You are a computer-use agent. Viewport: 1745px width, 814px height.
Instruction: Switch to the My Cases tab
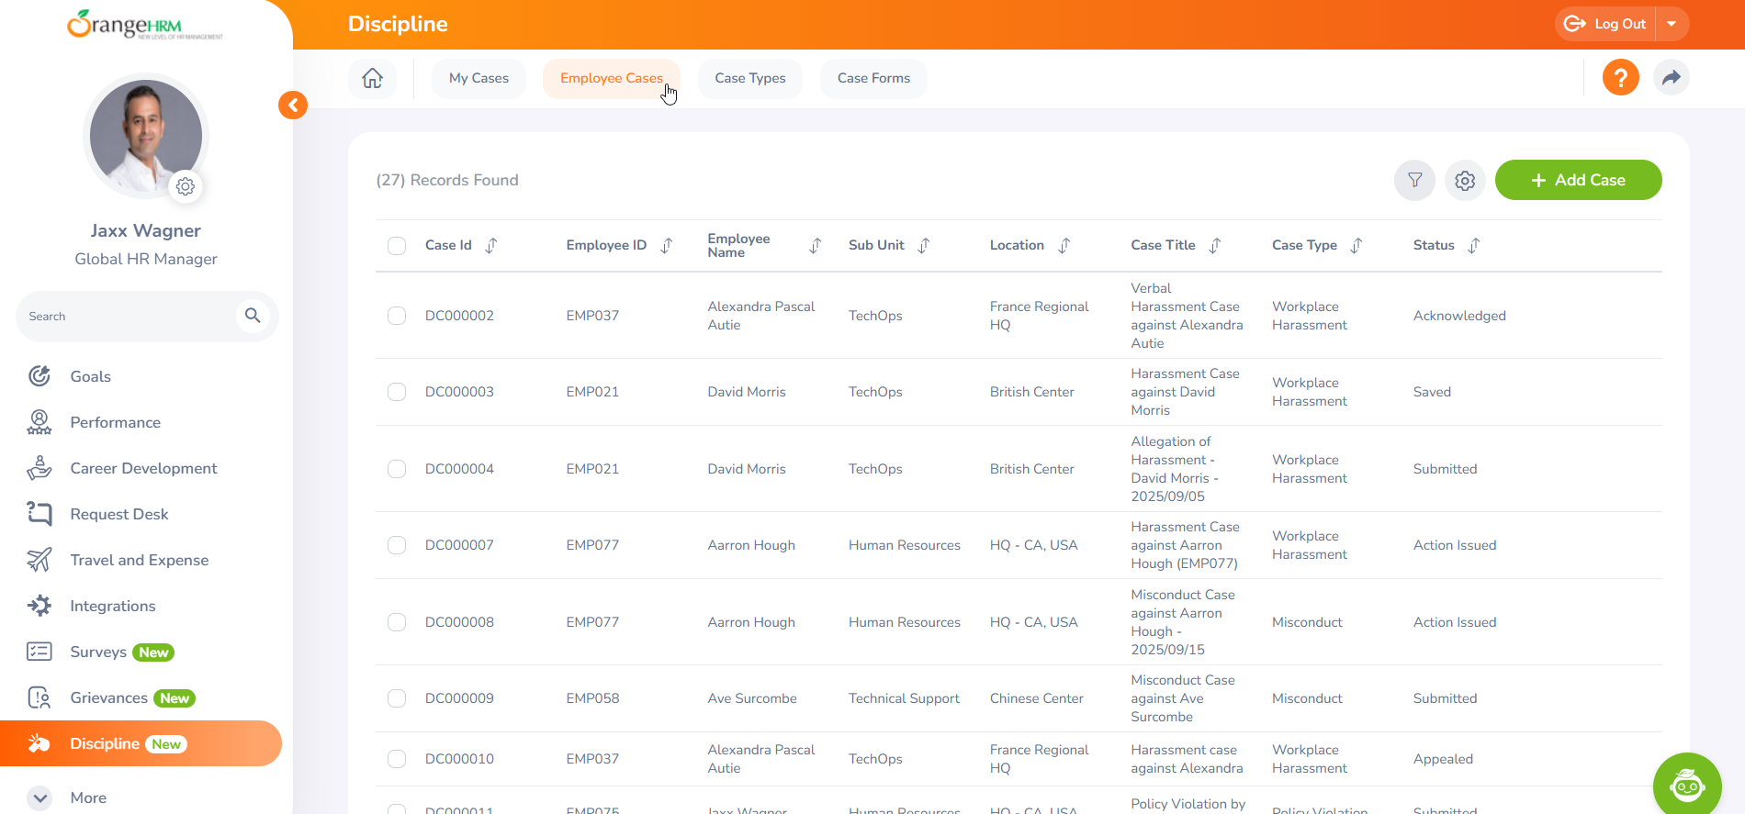(x=478, y=78)
